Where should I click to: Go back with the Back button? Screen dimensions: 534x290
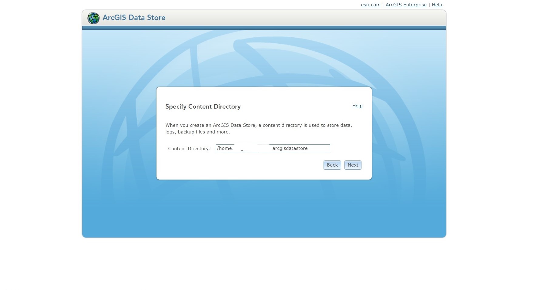tap(332, 165)
